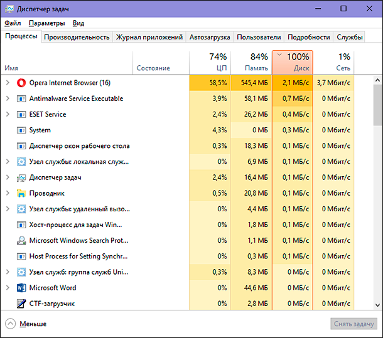This screenshot has height=338, width=383.
Task: Click Проводник memory value 20,8 МБ
Action: point(256,193)
